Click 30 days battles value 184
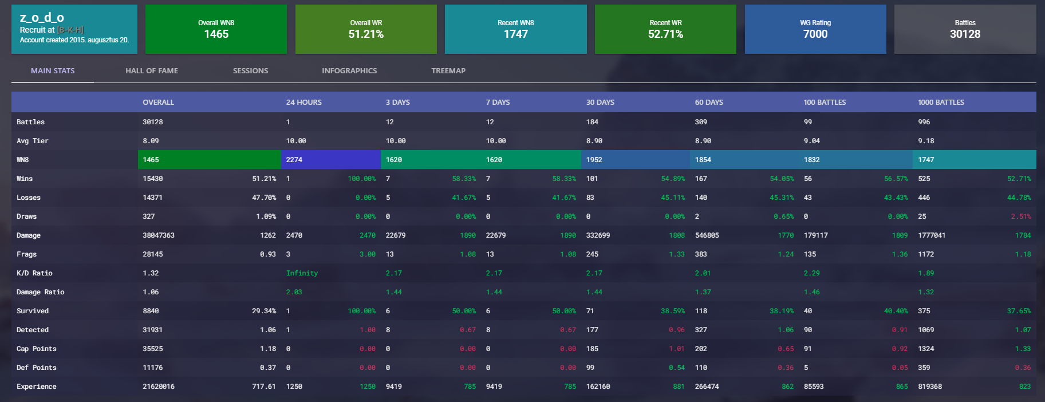 [x=592, y=122]
